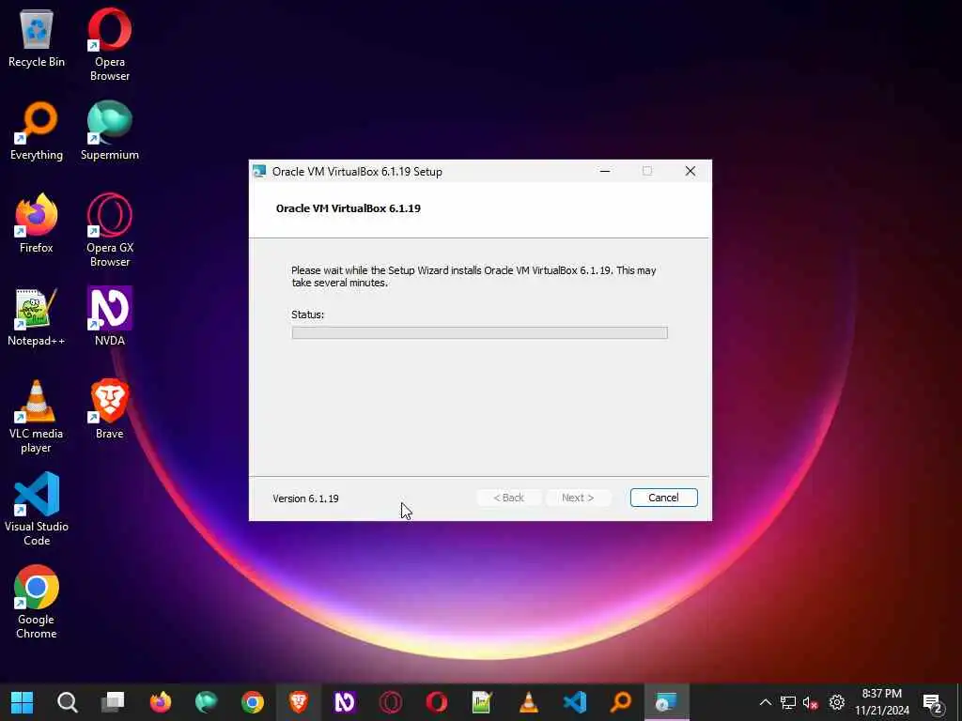Image resolution: width=962 pixels, height=721 pixels.
Task: Select the Brave desktop shortcut
Action: [x=109, y=409]
